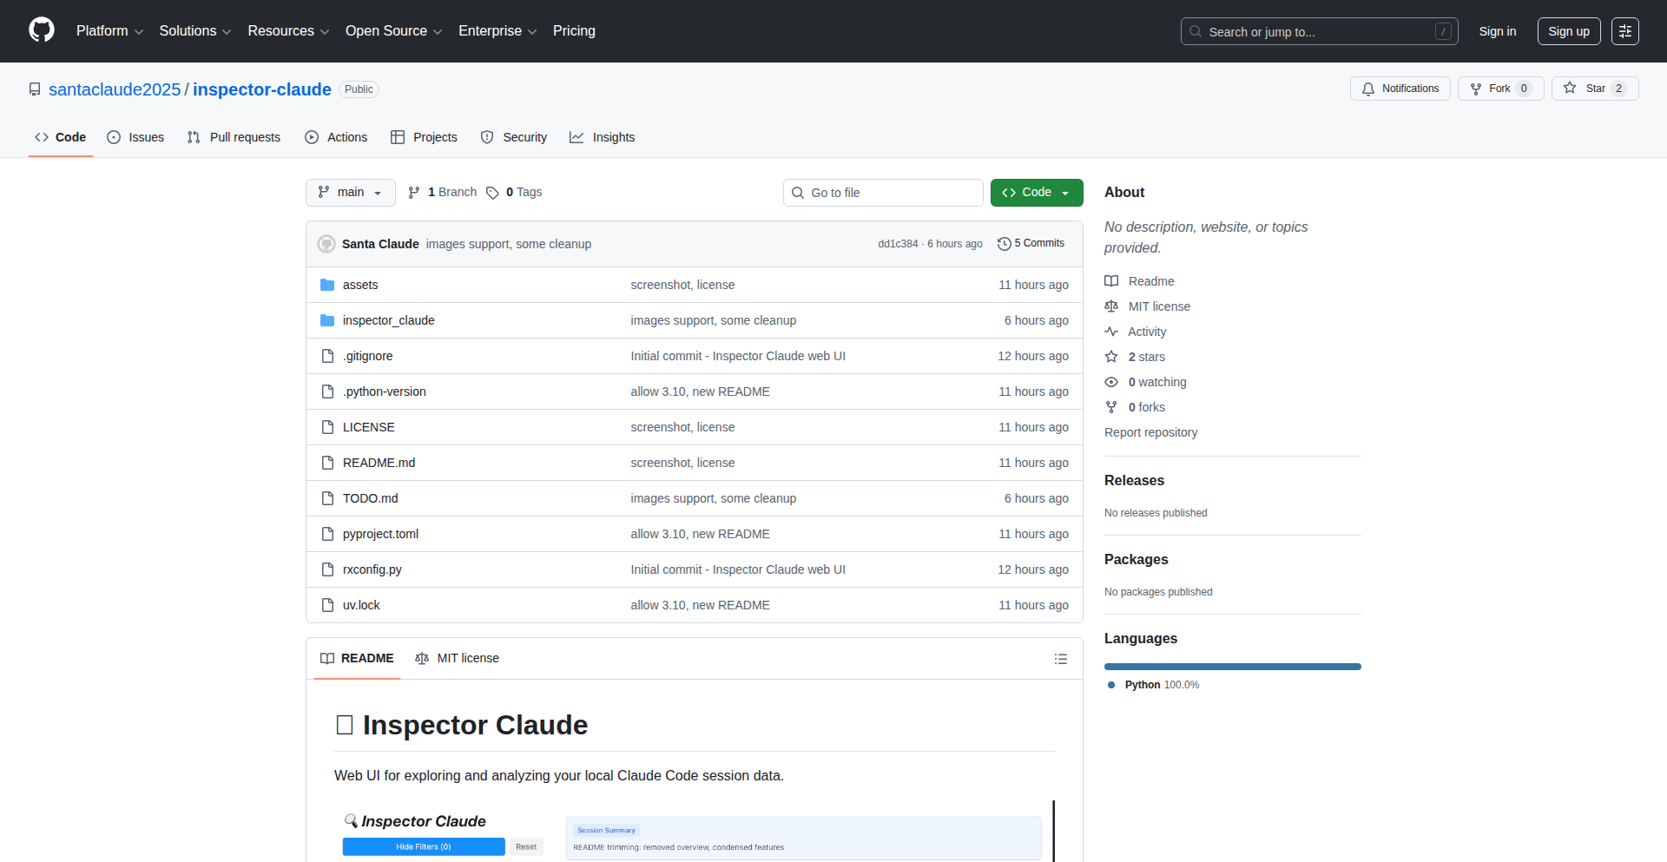The width and height of the screenshot is (1667, 862).
Task: Open the README.md file
Action: click(379, 463)
